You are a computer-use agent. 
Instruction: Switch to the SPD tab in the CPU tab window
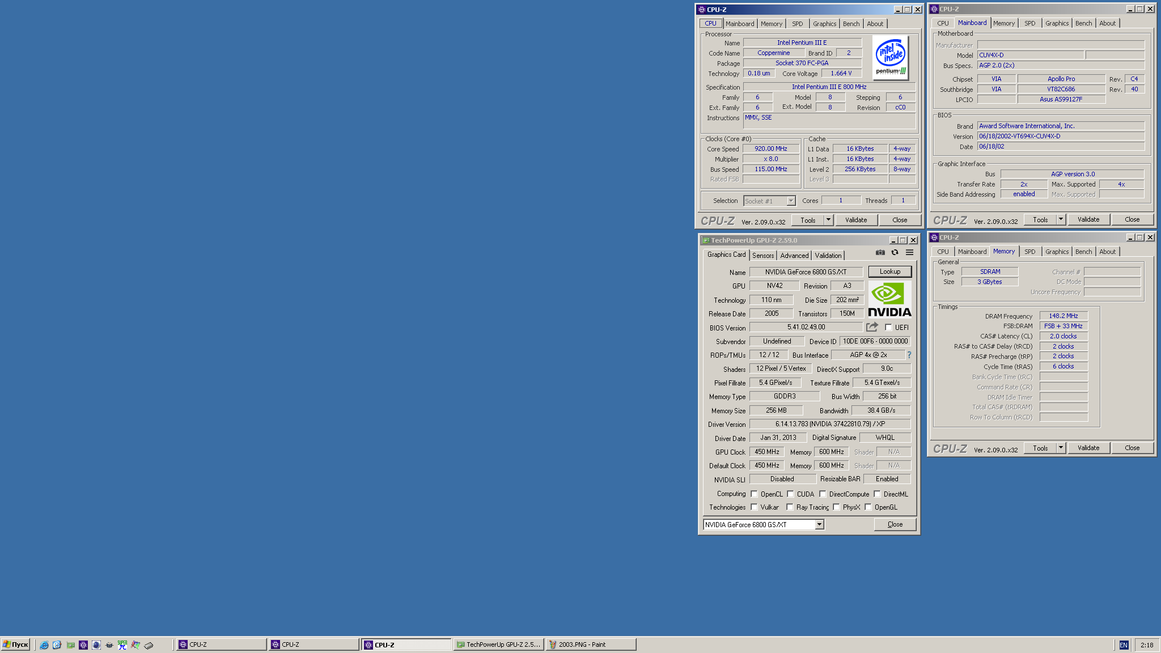tap(797, 24)
